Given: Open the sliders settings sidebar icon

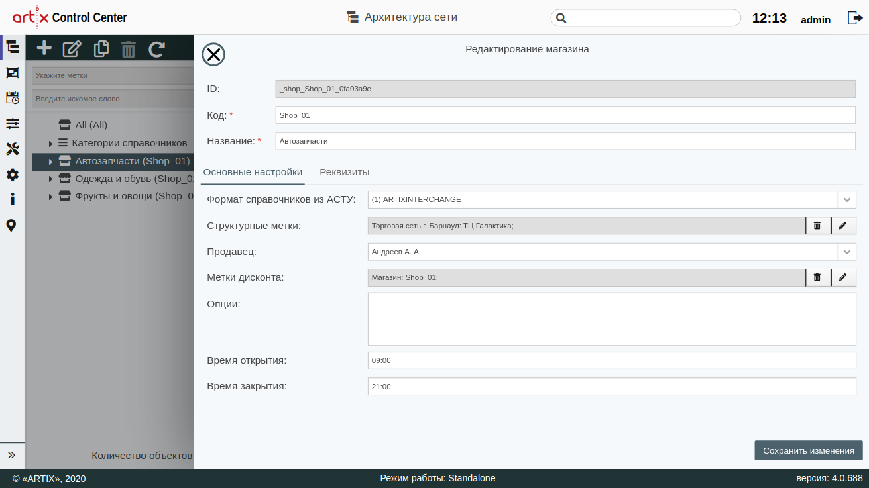Looking at the screenshot, I should click(x=13, y=124).
